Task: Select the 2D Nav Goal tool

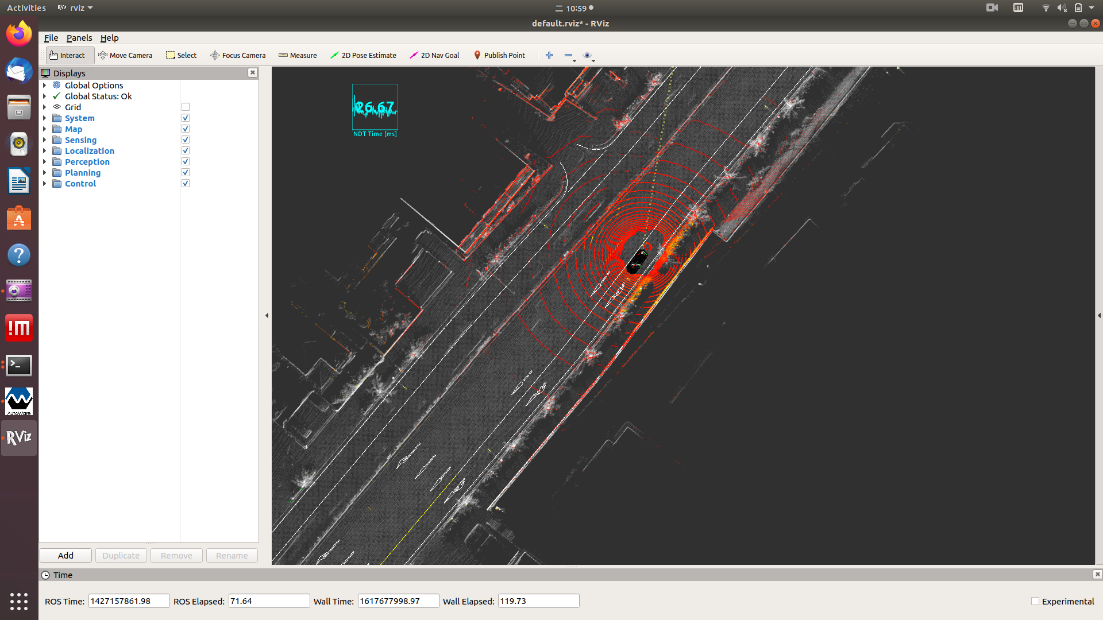Action: [x=434, y=55]
